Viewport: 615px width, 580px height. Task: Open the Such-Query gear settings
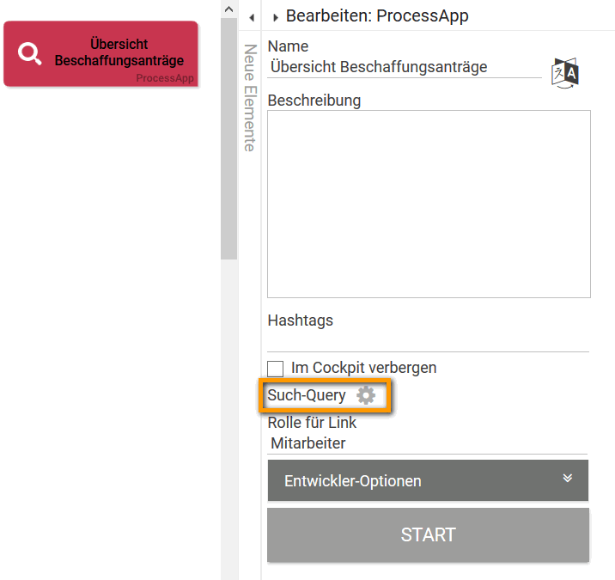(366, 395)
